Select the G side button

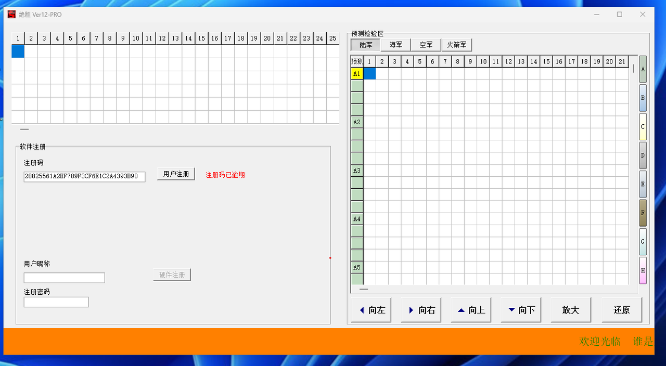coord(643,242)
